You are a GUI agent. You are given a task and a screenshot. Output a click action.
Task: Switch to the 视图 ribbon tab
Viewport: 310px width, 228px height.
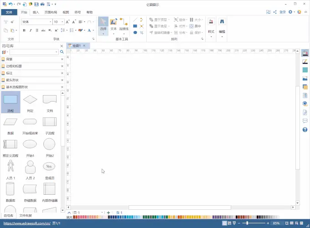pos(66,12)
